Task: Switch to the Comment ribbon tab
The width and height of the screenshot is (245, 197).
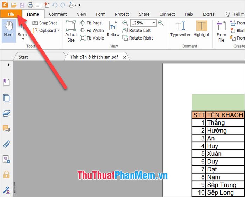Action: click(58, 14)
